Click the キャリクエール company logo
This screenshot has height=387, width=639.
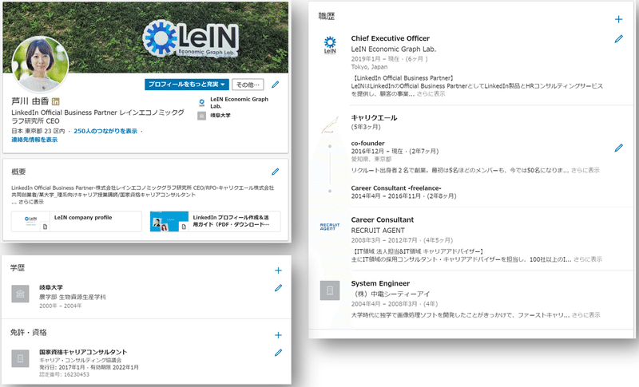point(330,125)
